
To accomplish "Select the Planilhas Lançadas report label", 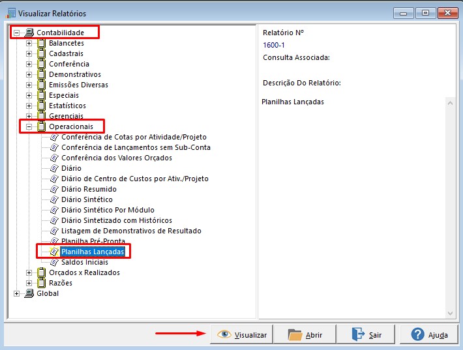I will coord(93,252).
